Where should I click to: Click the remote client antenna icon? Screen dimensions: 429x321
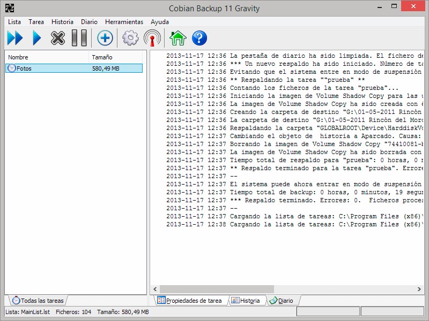[x=152, y=38]
